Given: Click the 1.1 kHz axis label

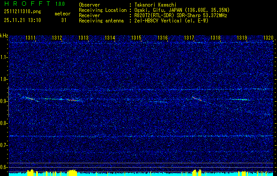Looking at the screenshot, I should (x=3, y=57).
